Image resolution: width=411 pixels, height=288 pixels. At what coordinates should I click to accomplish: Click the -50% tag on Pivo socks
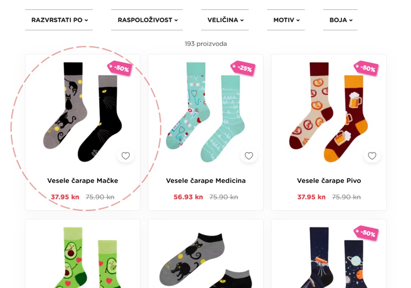coord(366,68)
